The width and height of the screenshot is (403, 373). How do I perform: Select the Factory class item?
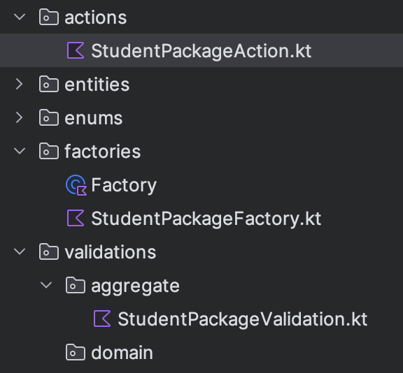124,185
